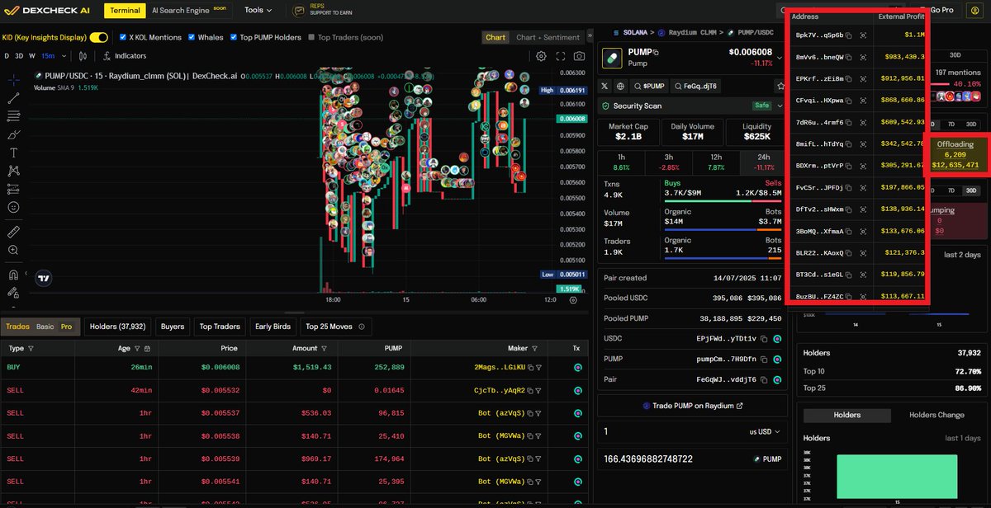This screenshot has width=991, height=508.
Task: Open the Early Birds tab
Action: pos(273,327)
